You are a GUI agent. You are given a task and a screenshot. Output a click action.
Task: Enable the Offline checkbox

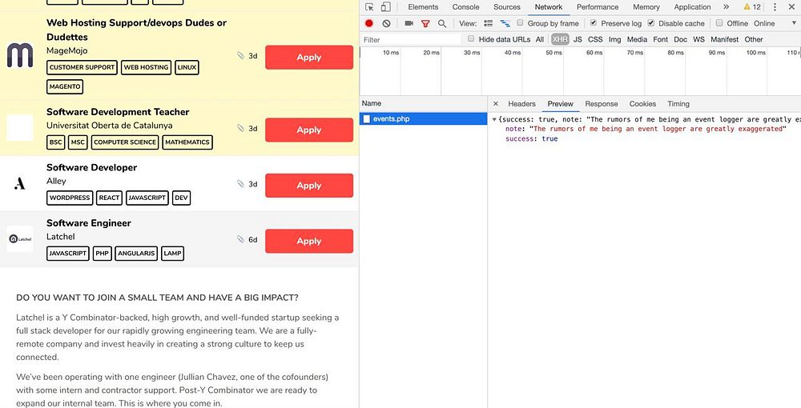[719, 23]
